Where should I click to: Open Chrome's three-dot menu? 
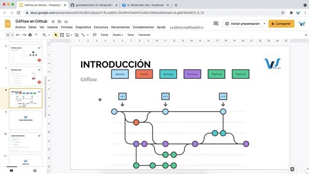click(x=305, y=13)
